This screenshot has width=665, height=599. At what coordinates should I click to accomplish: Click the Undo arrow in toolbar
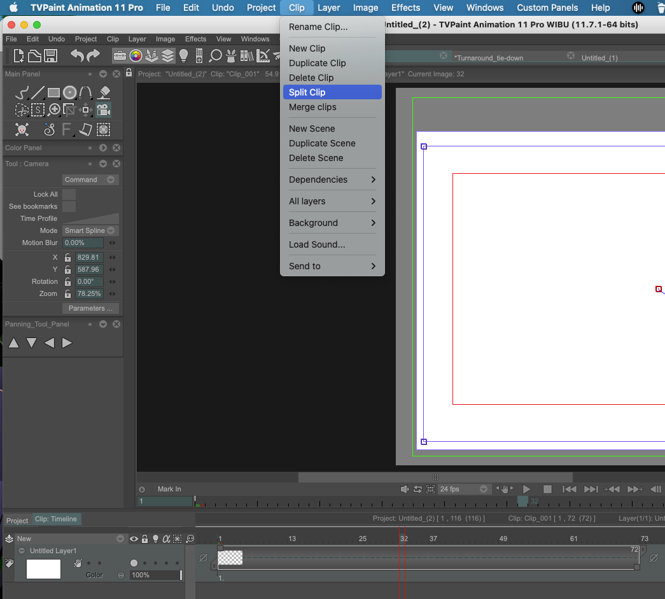(x=77, y=55)
